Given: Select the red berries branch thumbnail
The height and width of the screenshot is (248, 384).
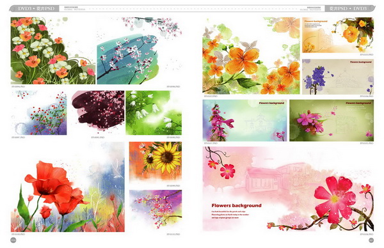Looking at the screenshot, I should pyautogui.click(x=38, y=112).
